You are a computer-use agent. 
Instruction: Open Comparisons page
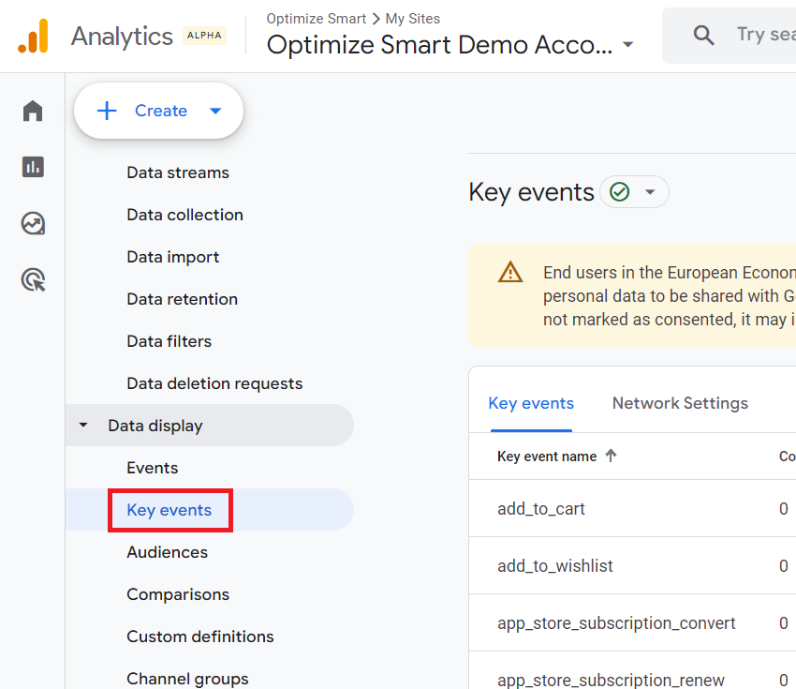pos(178,594)
